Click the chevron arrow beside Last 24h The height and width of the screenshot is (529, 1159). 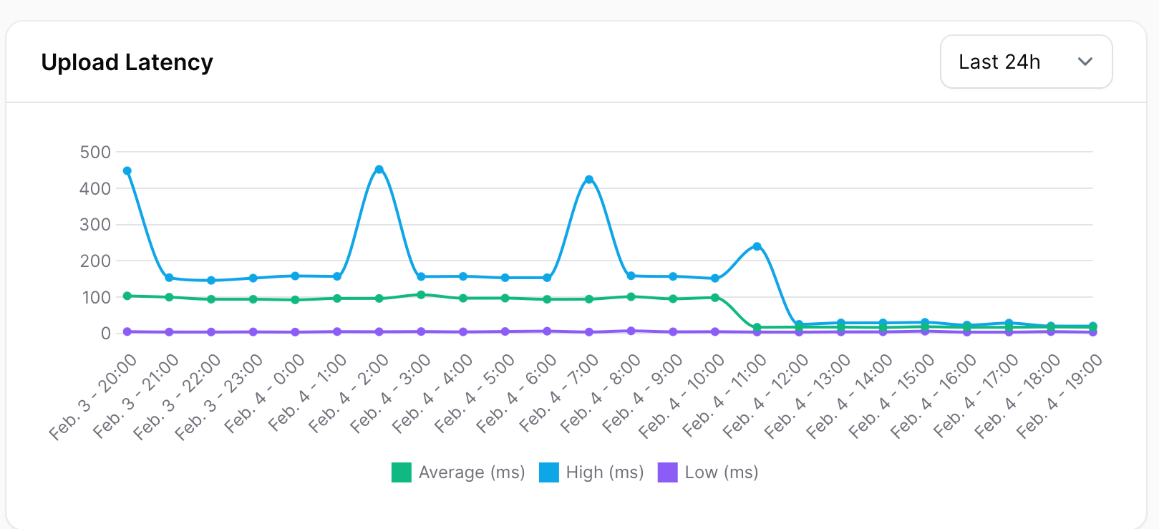pos(1085,62)
